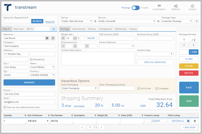Viewport: 202px width, 134px height.
Task: Click the Reset All link
Action: (x=50, y=22)
